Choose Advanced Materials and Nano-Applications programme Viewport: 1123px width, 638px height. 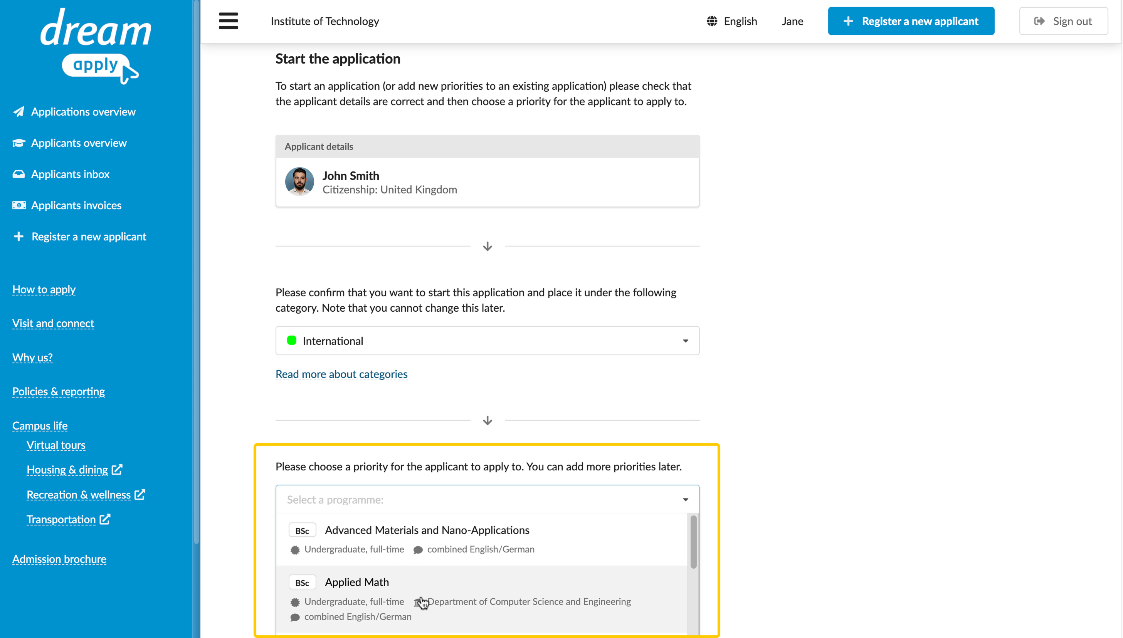coord(482,539)
